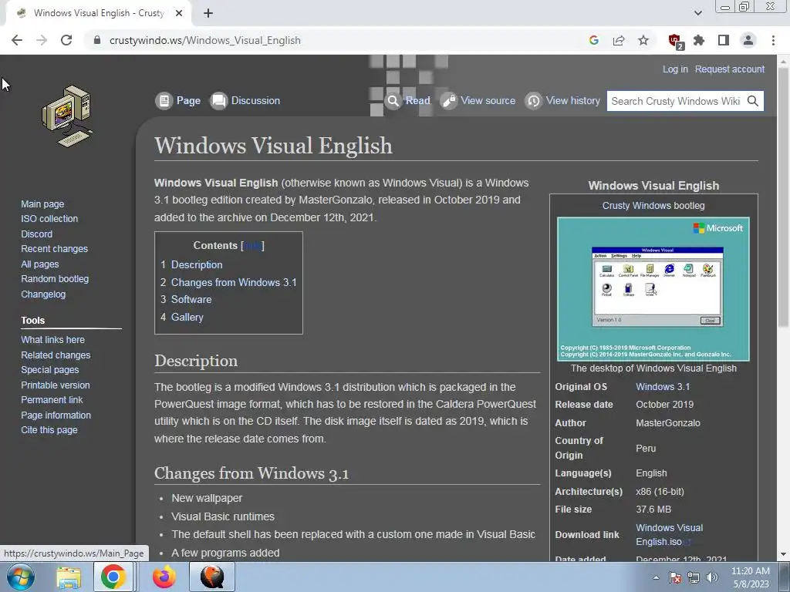This screenshot has height=592, width=790.
Task: Open Chrome profile avatar
Action: point(748,40)
